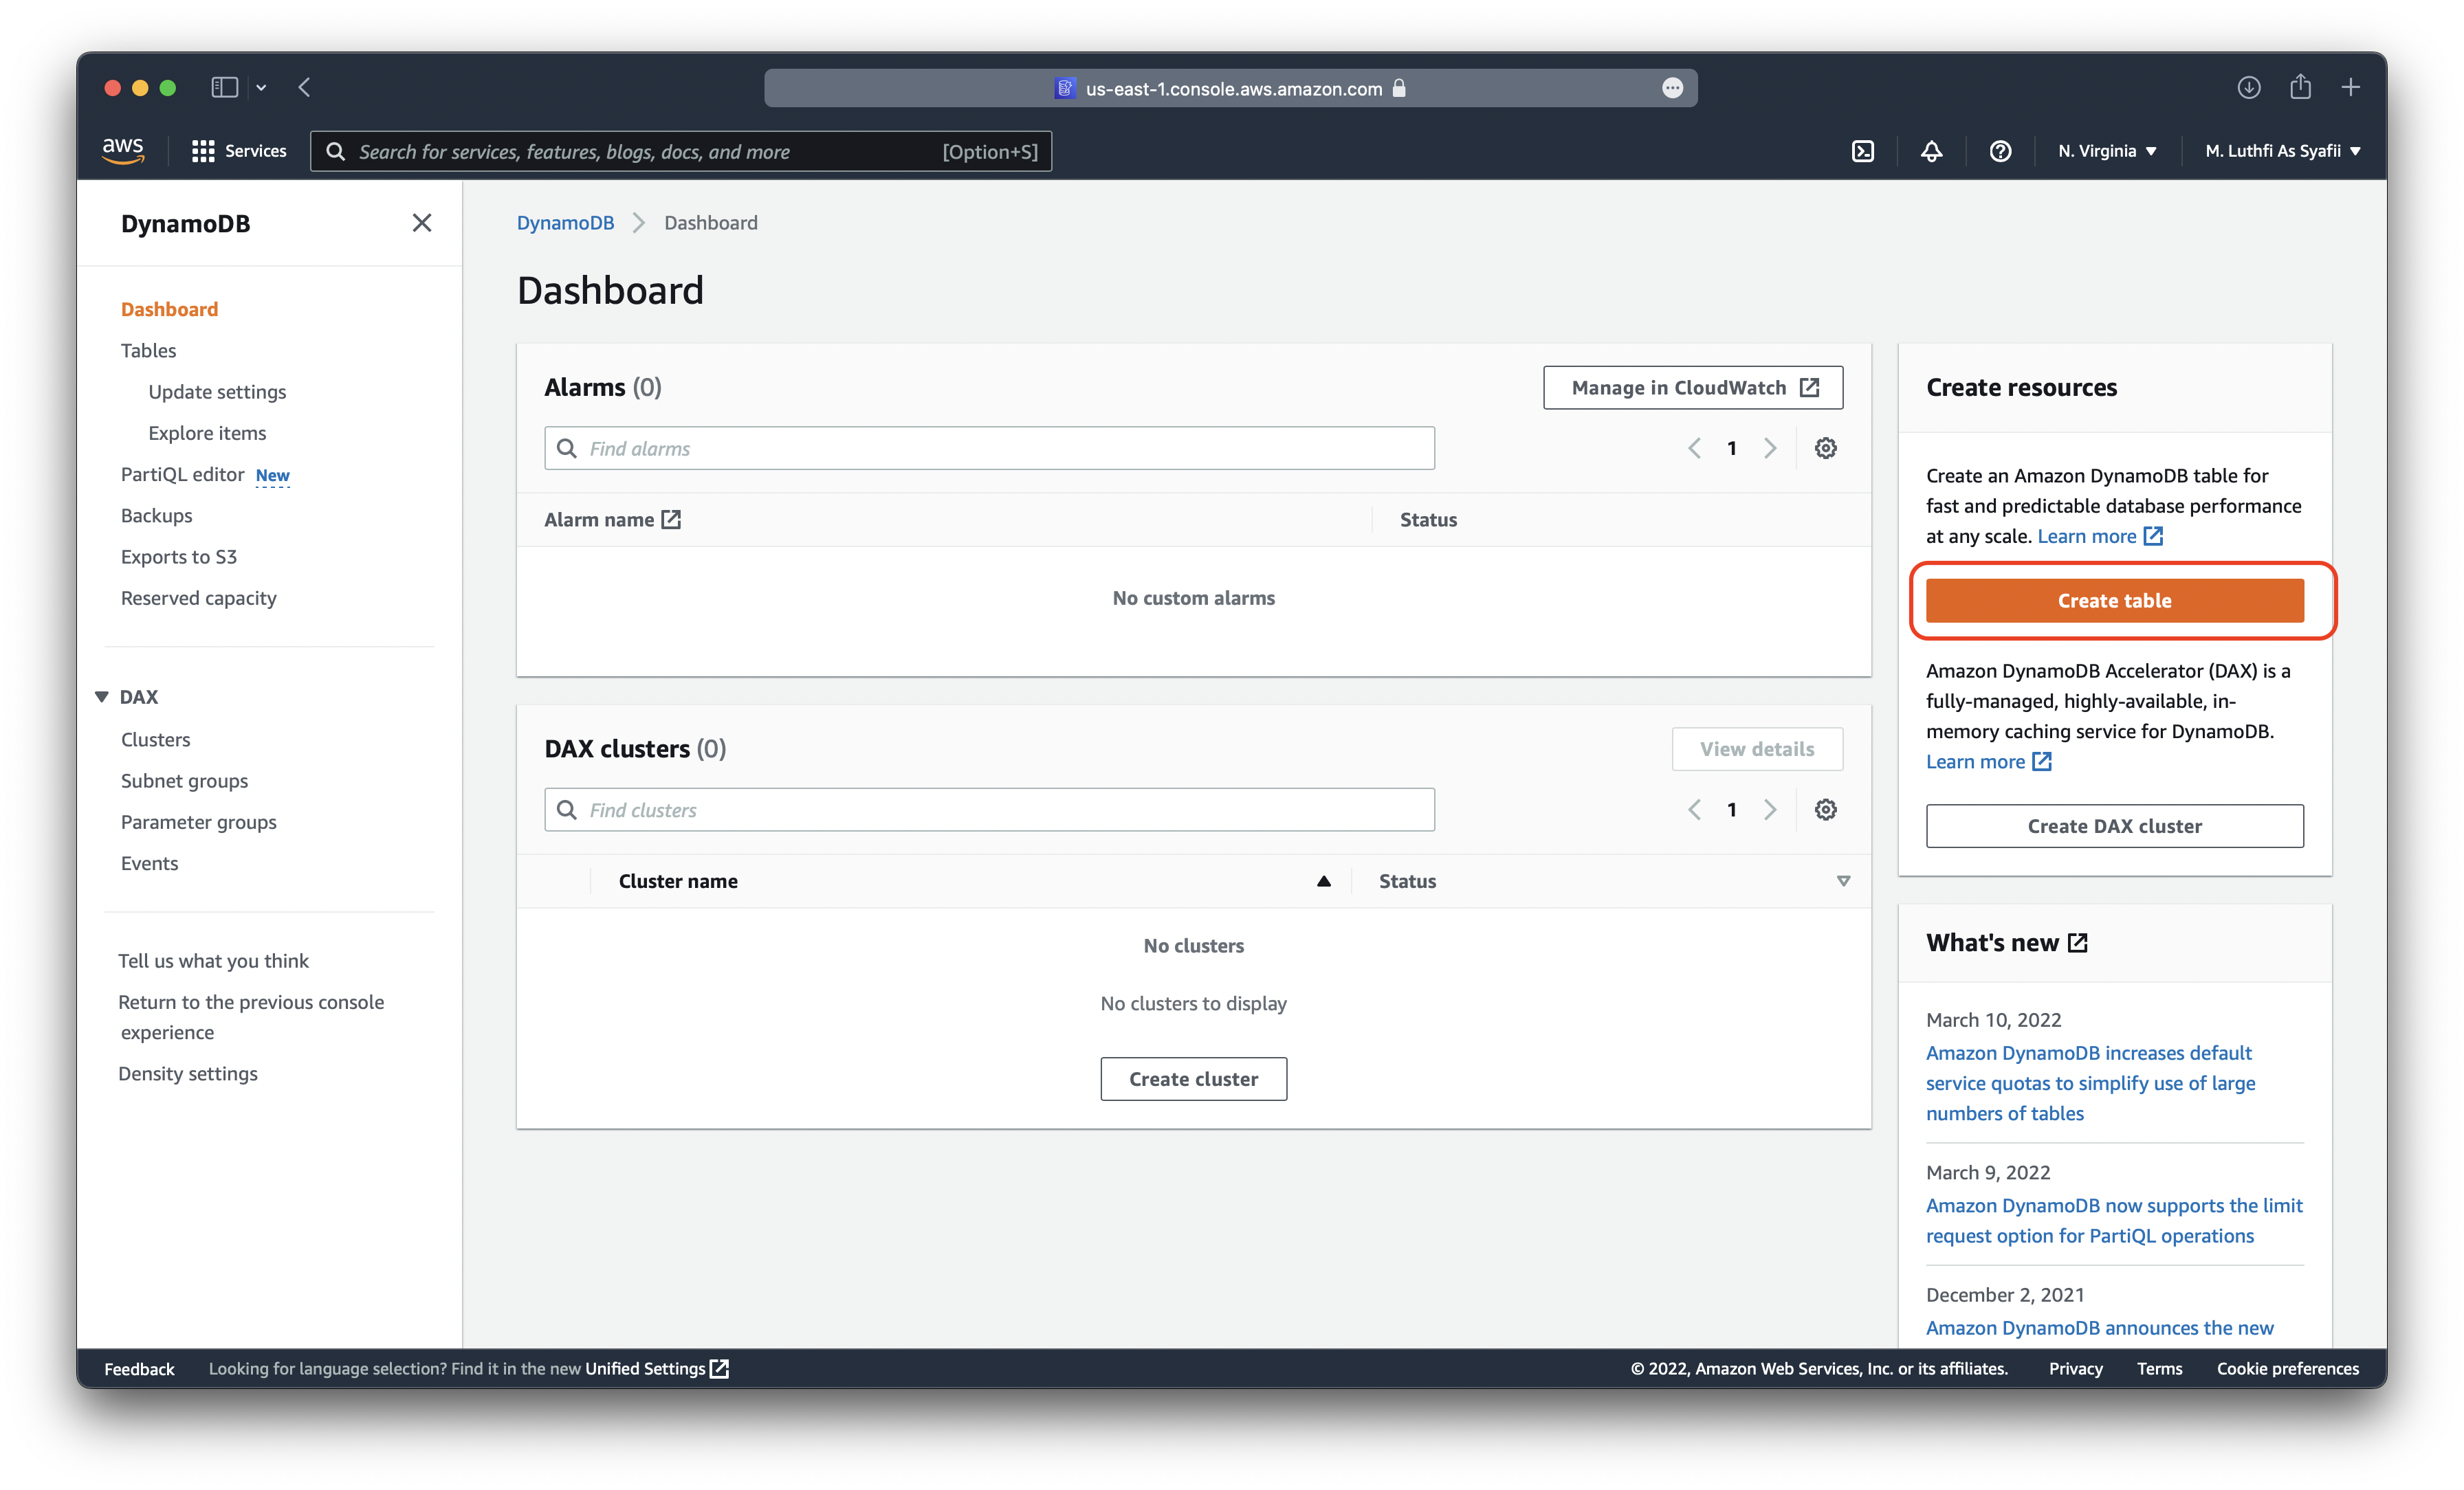Open the help question mark icon
The height and width of the screenshot is (1490, 2464).
[1999, 151]
